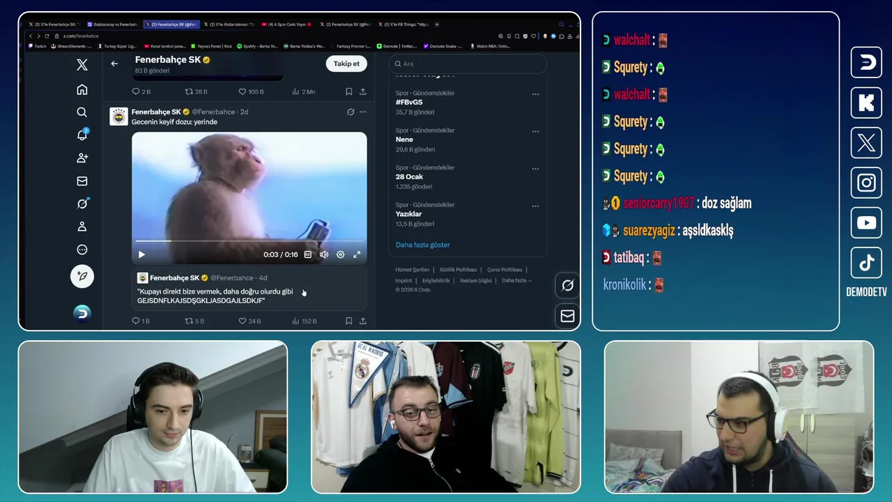
Task: Click the YouTube logo on the stream overlay
Action: click(x=866, y=223)
